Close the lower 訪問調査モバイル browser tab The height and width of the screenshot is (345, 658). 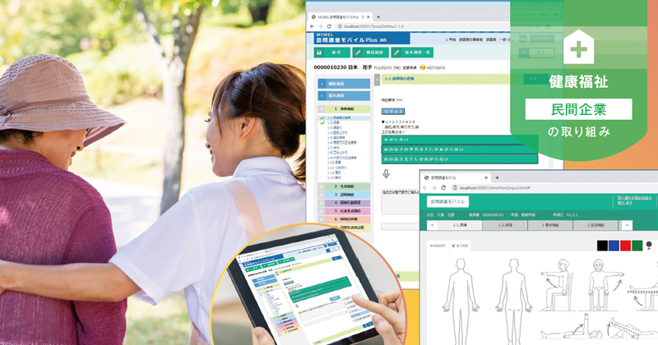pos(486,177)
